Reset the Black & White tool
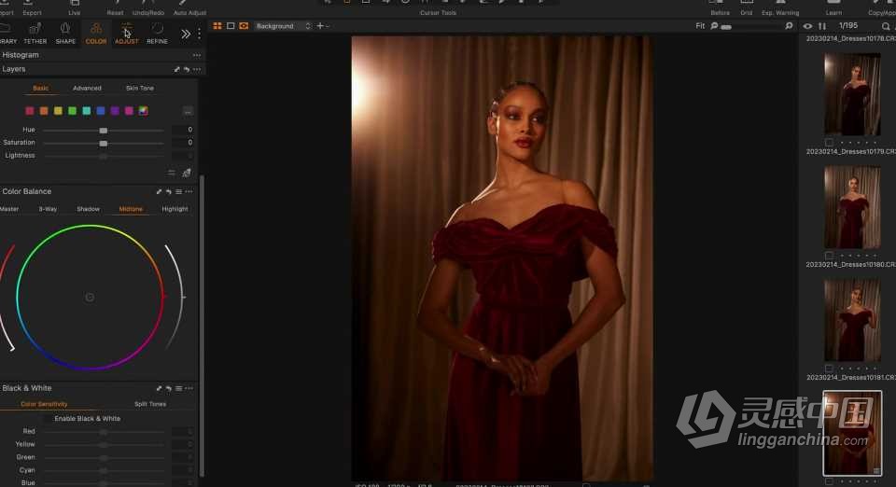 point(169,388)
